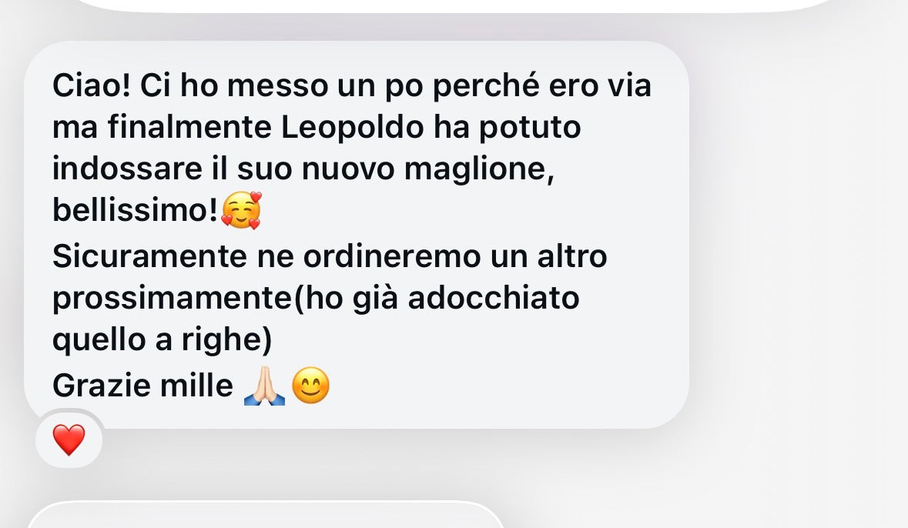The height and width of the screenshot is (528, 908).
Task: Click the blushing smile emoji after Grazie mille
Action: click(310, 386)
